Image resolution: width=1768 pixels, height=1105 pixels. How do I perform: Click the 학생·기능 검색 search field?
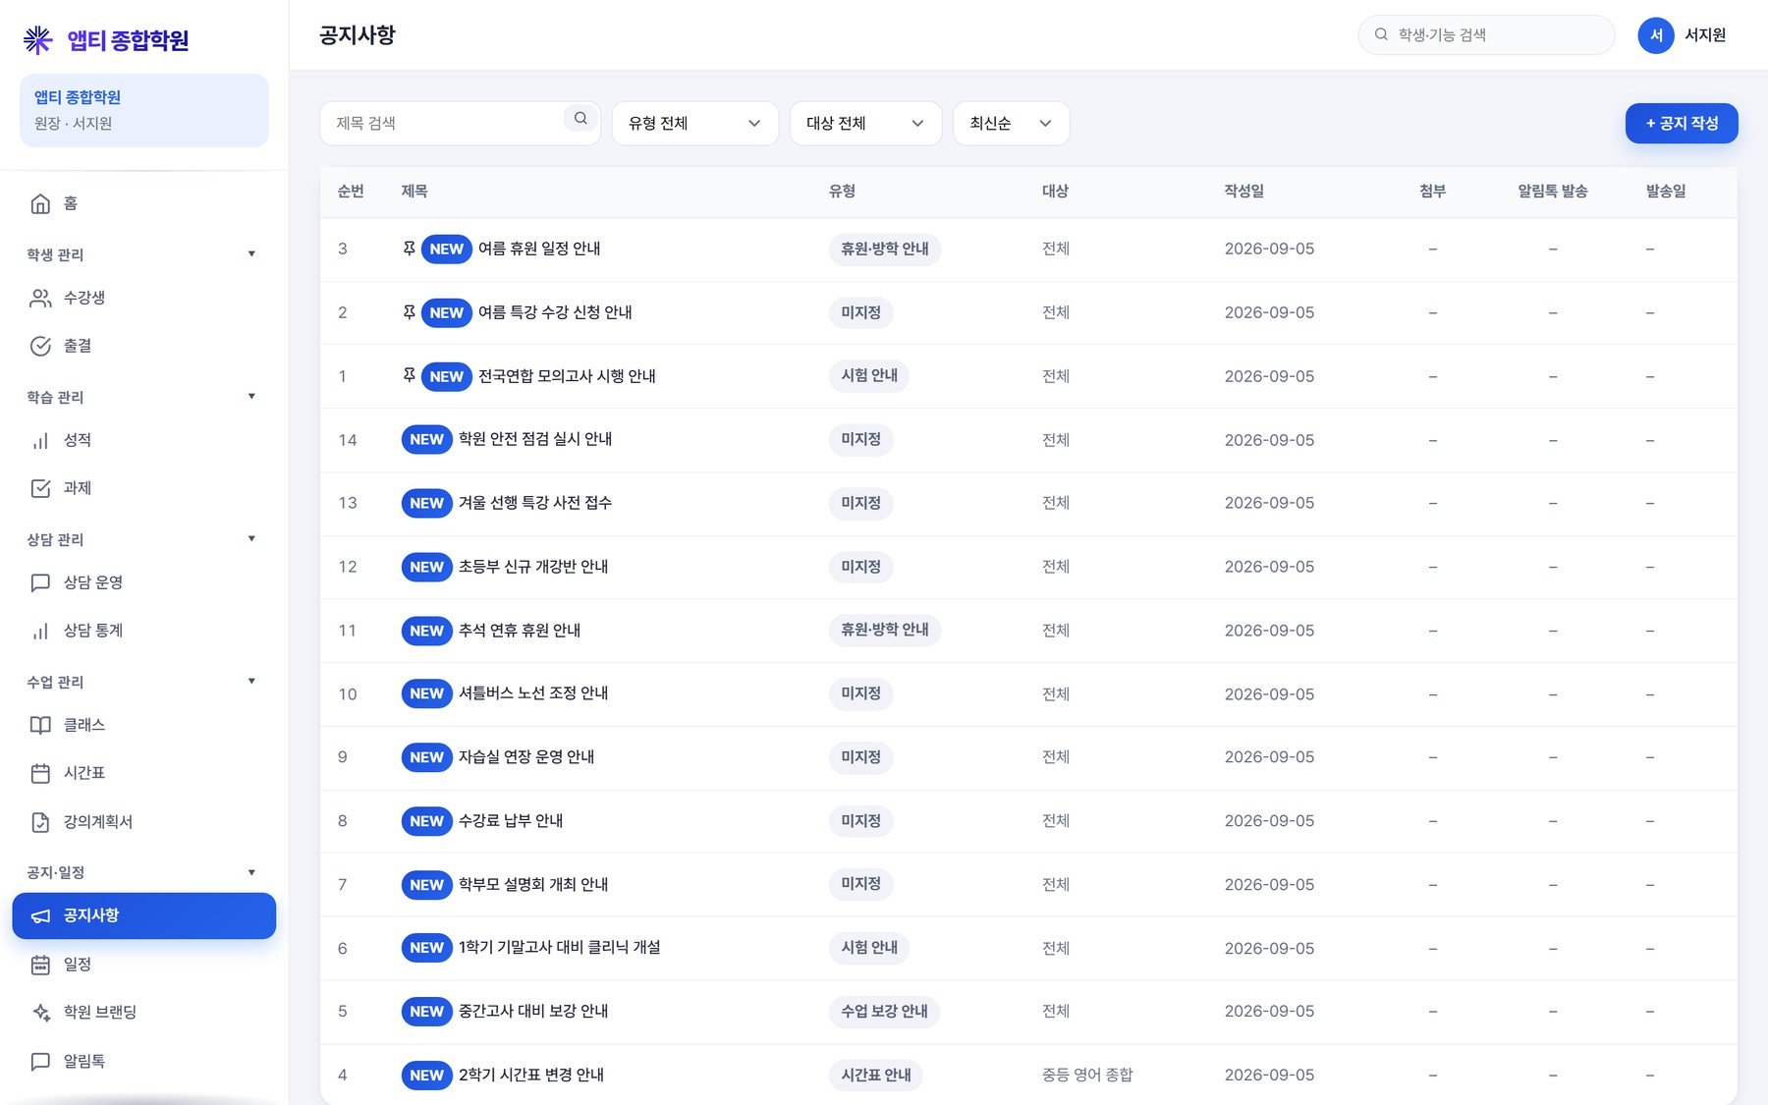click(x=1486, y=34)
